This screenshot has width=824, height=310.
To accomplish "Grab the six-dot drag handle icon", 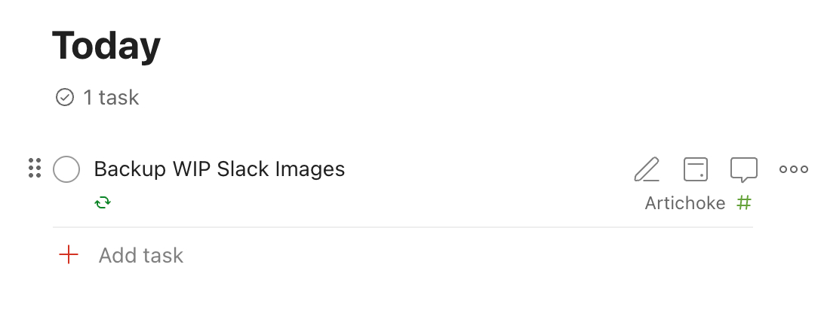I will click(x=35, y=168).
